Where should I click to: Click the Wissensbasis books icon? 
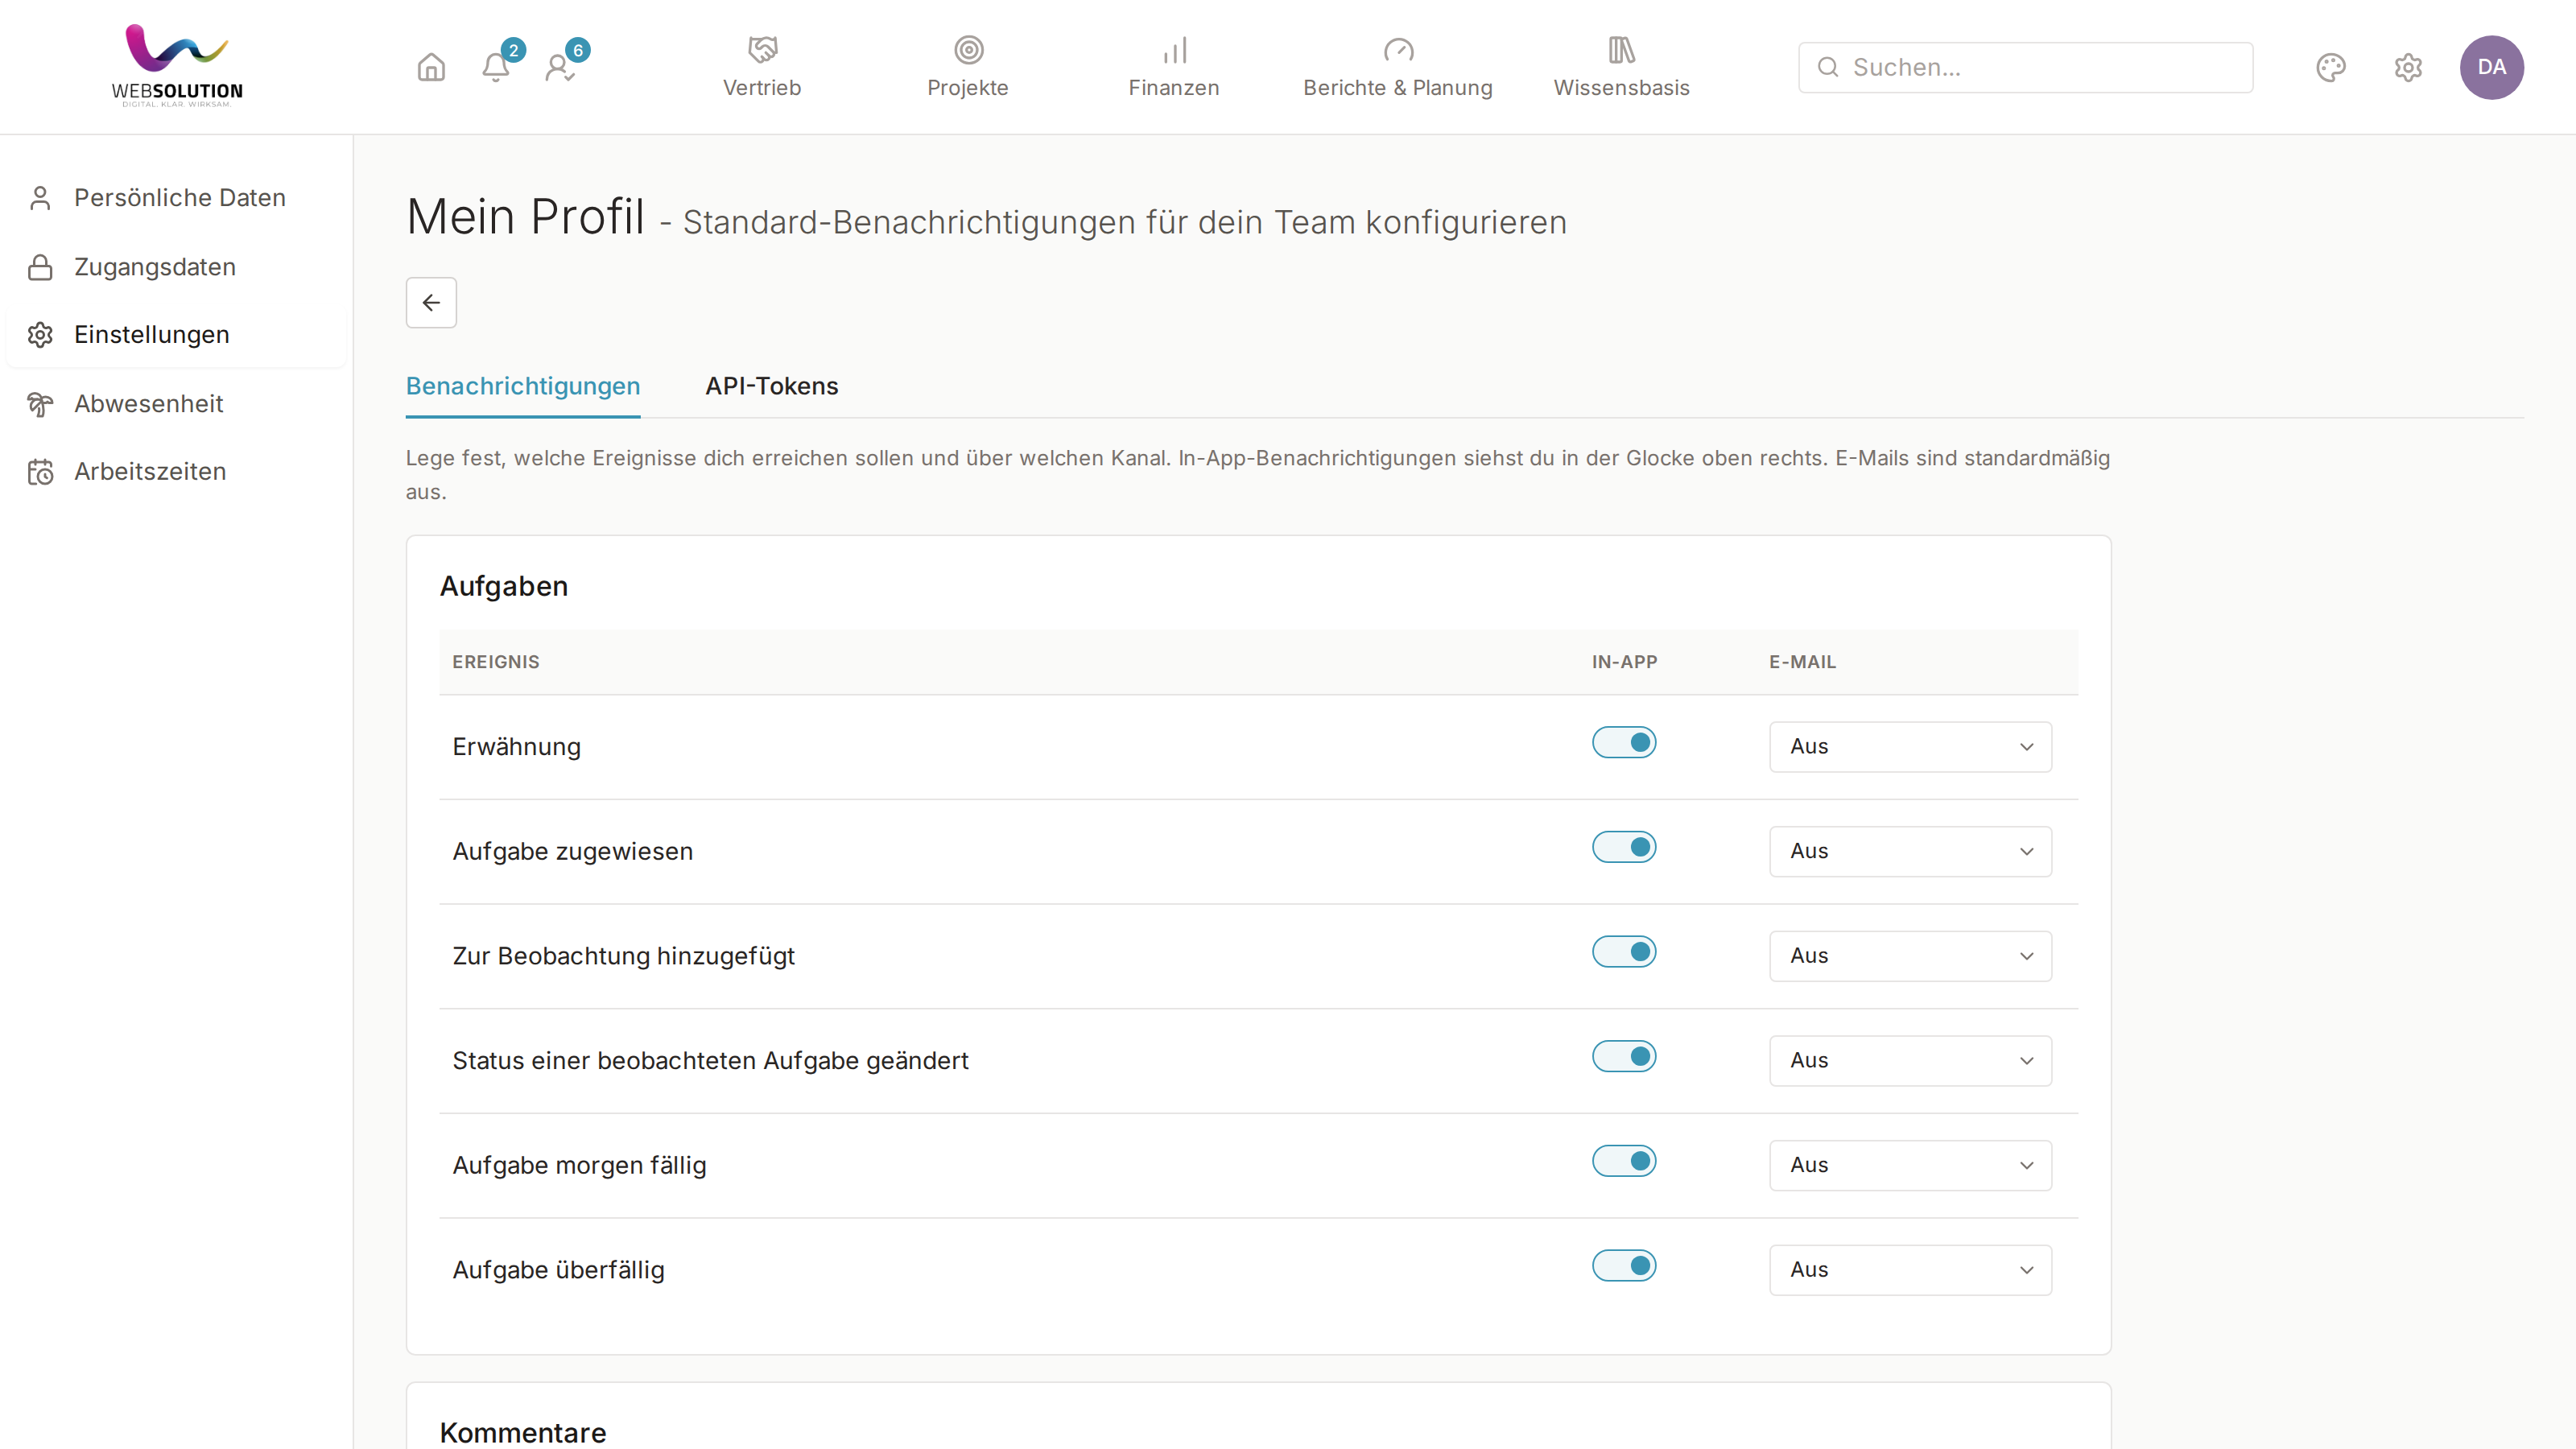1621,49
